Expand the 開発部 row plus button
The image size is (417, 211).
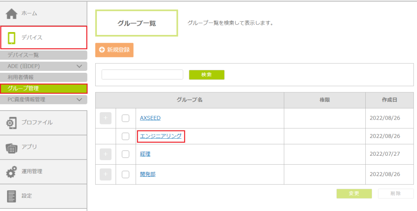105,174
